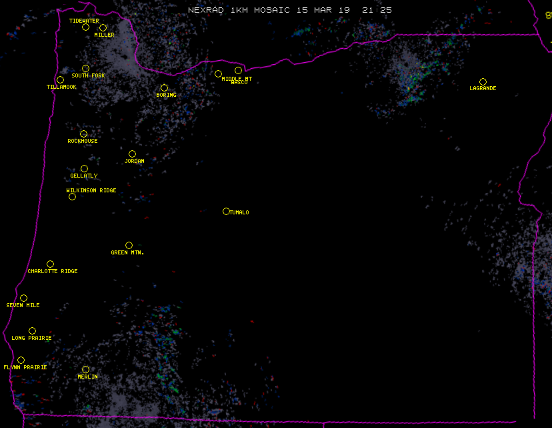The image size is (552, 428).
Task: Select the LaGrande station circle marker
Action: (483, 82)
